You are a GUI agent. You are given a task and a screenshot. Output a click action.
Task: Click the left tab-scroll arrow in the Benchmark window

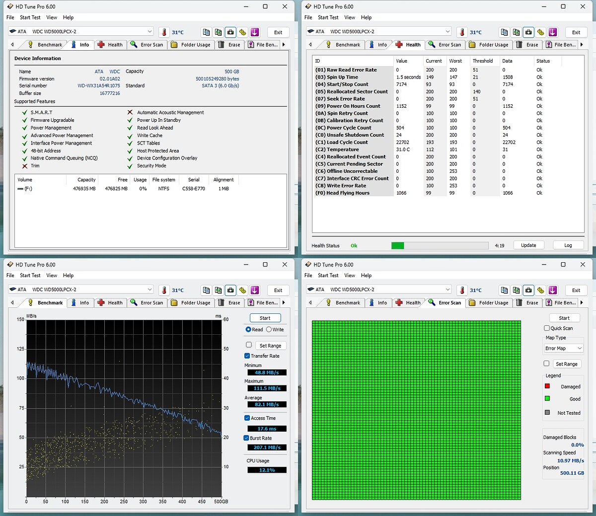pos(12,302)
